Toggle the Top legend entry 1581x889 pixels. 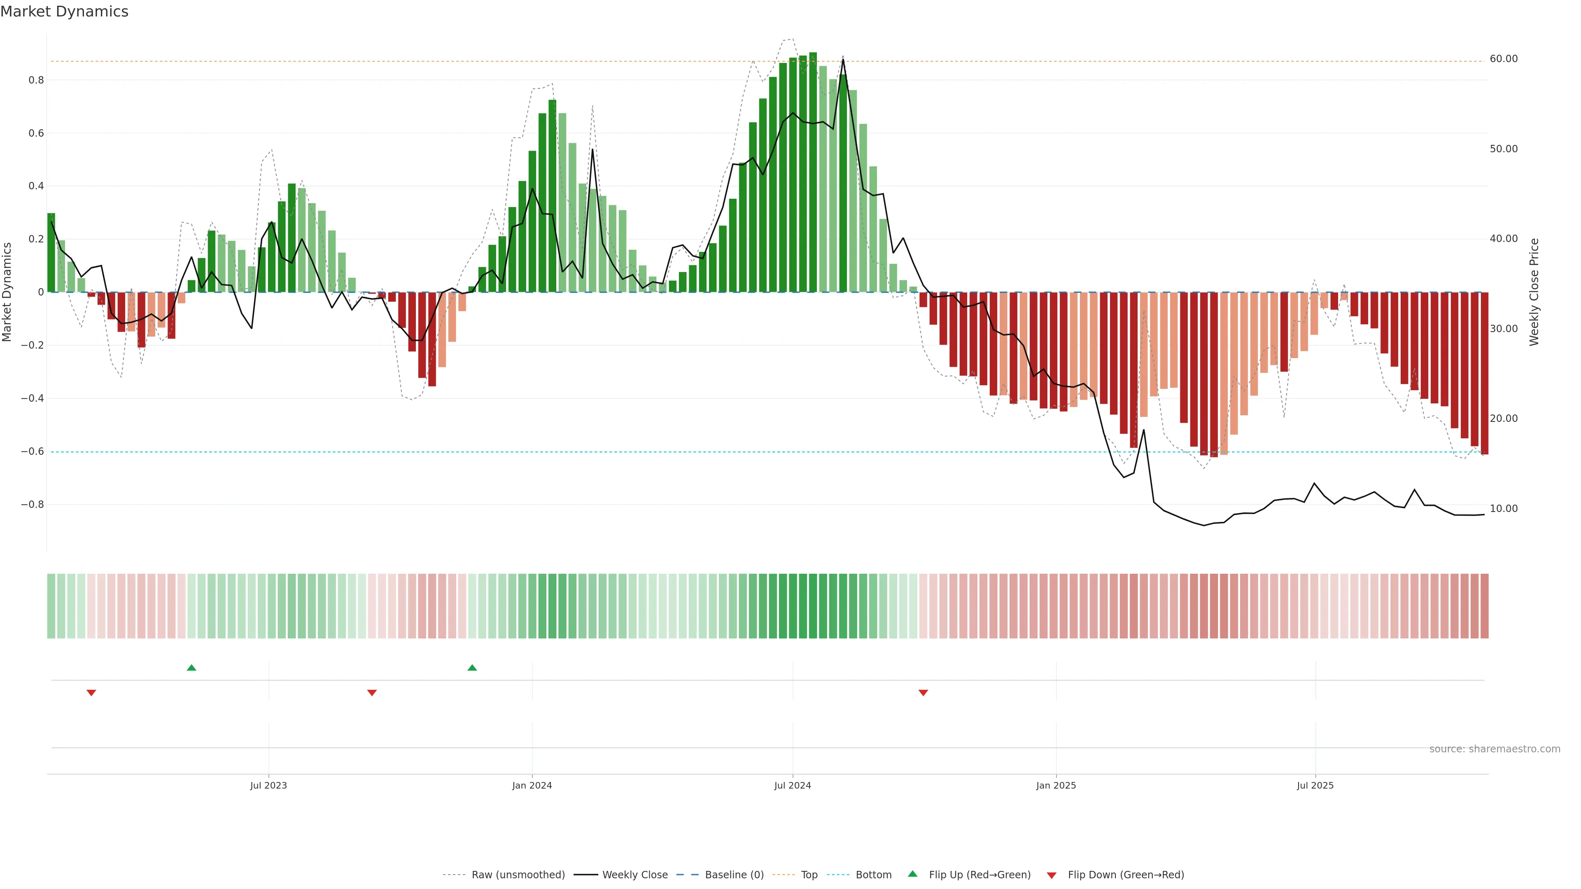coord(809,875)
